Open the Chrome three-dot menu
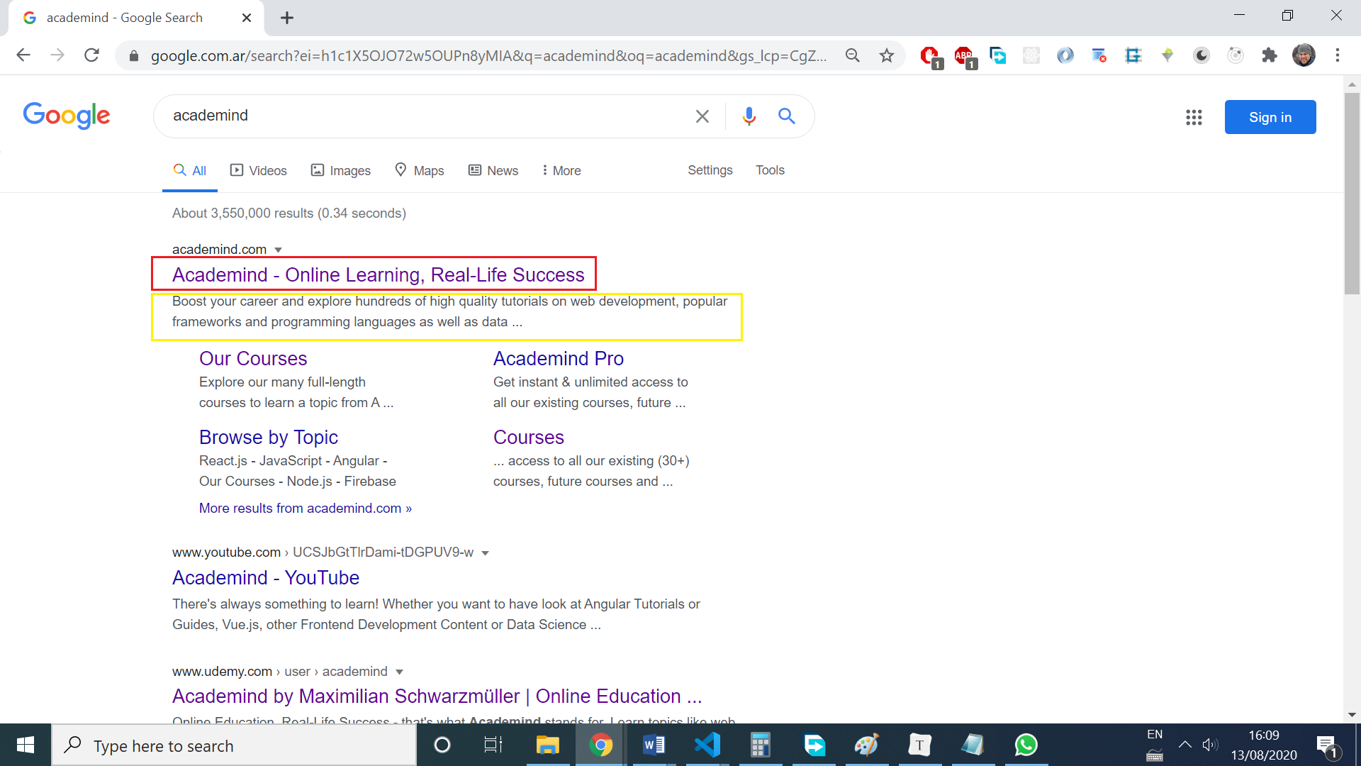 tap(1338, 55)
